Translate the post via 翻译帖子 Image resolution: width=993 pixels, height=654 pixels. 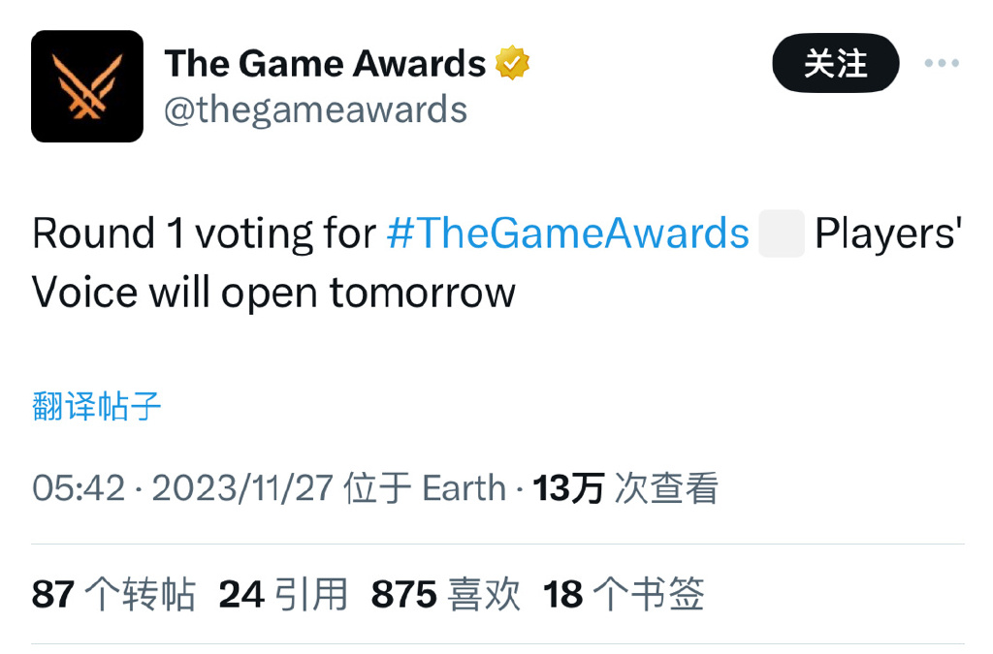(x=97, y=406)
